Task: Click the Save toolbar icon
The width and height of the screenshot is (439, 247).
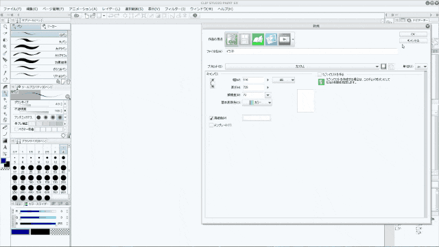Action: point(99,16)
